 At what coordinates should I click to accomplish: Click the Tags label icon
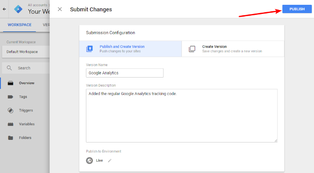(x=10, y=97)
